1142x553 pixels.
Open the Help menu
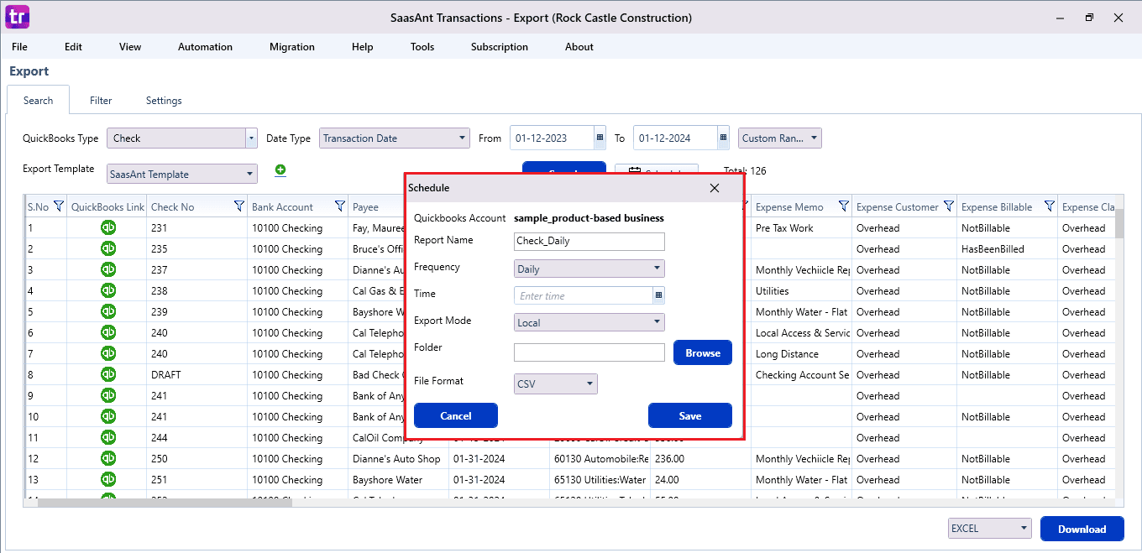(x=363, y=47)
